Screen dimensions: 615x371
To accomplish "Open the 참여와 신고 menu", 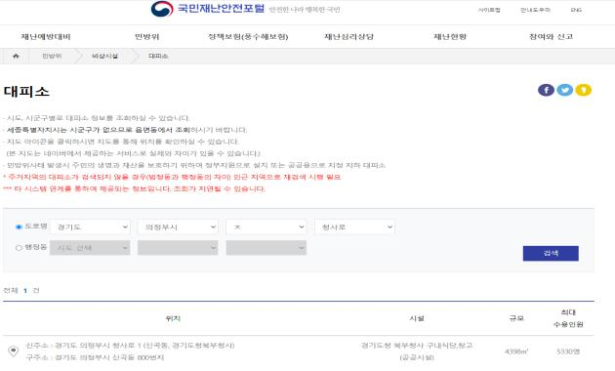I will (x=552, y=37).
